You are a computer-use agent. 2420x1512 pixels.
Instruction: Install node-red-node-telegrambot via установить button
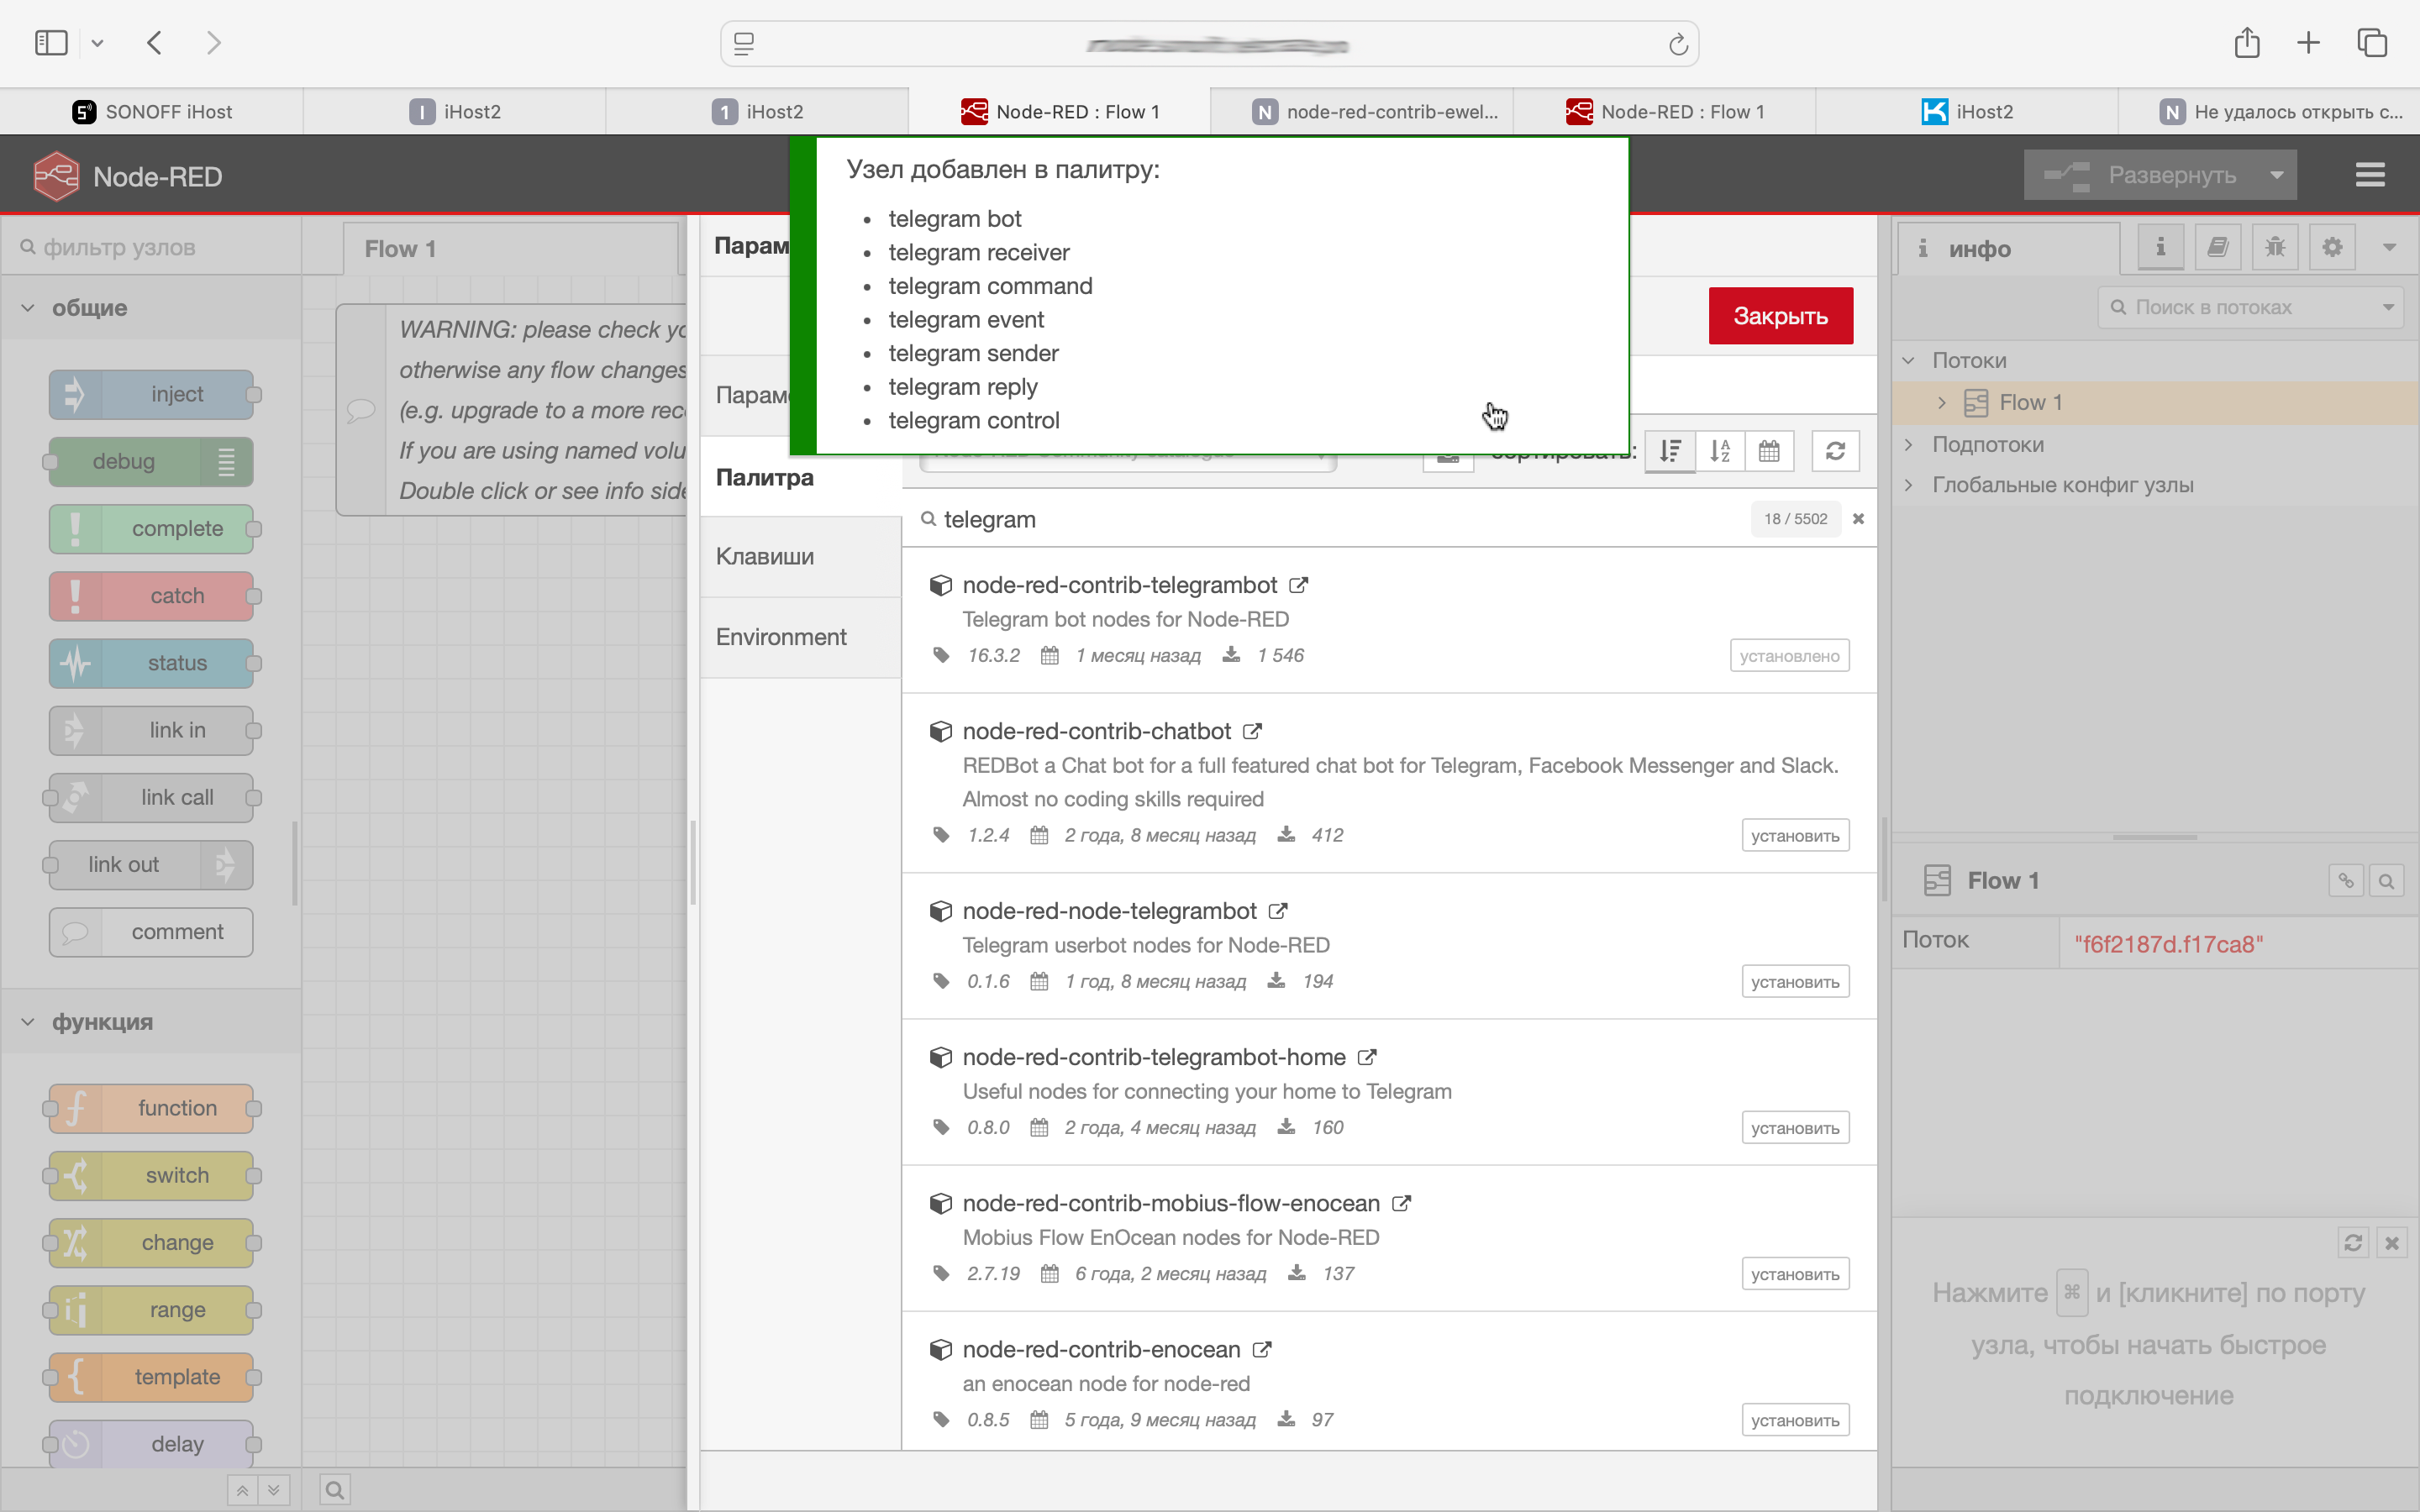pyautogui.click(x=1794, y=982)
